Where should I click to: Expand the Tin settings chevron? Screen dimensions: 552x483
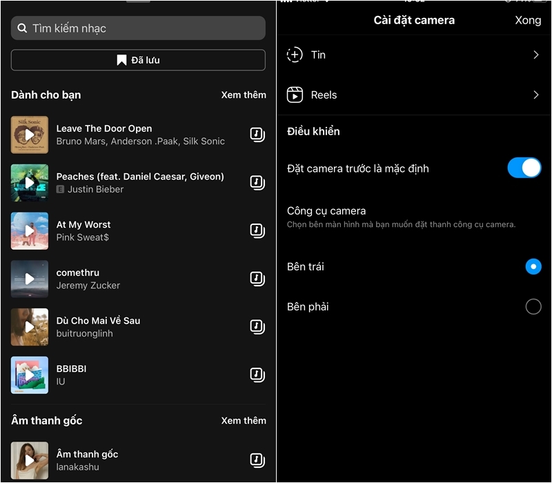[535, 55]
